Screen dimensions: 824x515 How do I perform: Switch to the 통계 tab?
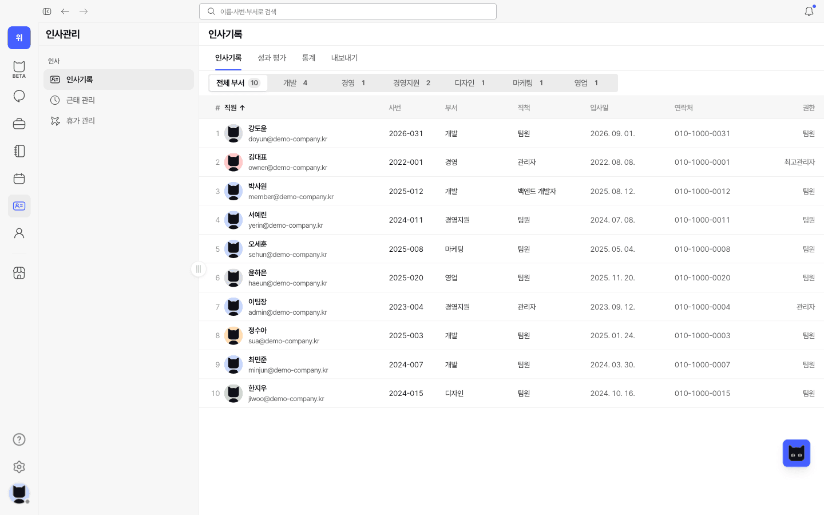tap(309, 58)
